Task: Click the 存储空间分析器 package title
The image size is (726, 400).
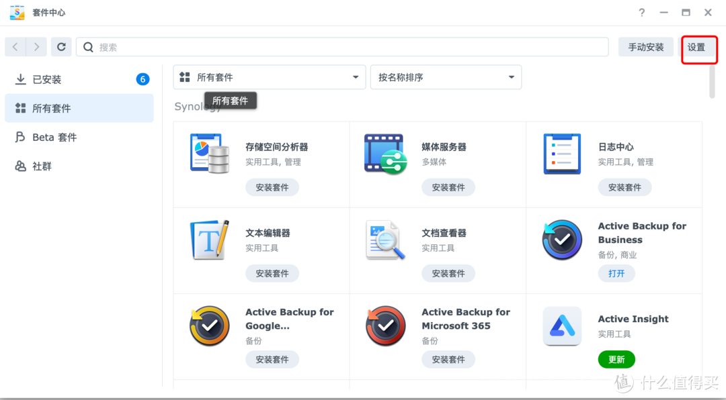Action: pyautogui.click(x=277, y=147)
